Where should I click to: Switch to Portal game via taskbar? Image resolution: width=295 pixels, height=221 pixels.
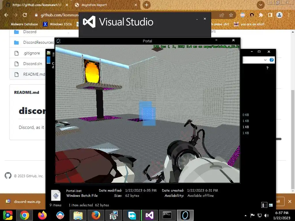[x=185, y=215]
